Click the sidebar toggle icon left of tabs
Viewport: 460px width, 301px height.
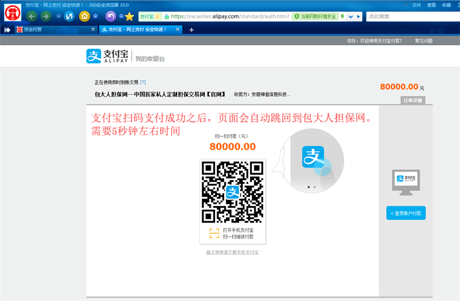(7, 29)
